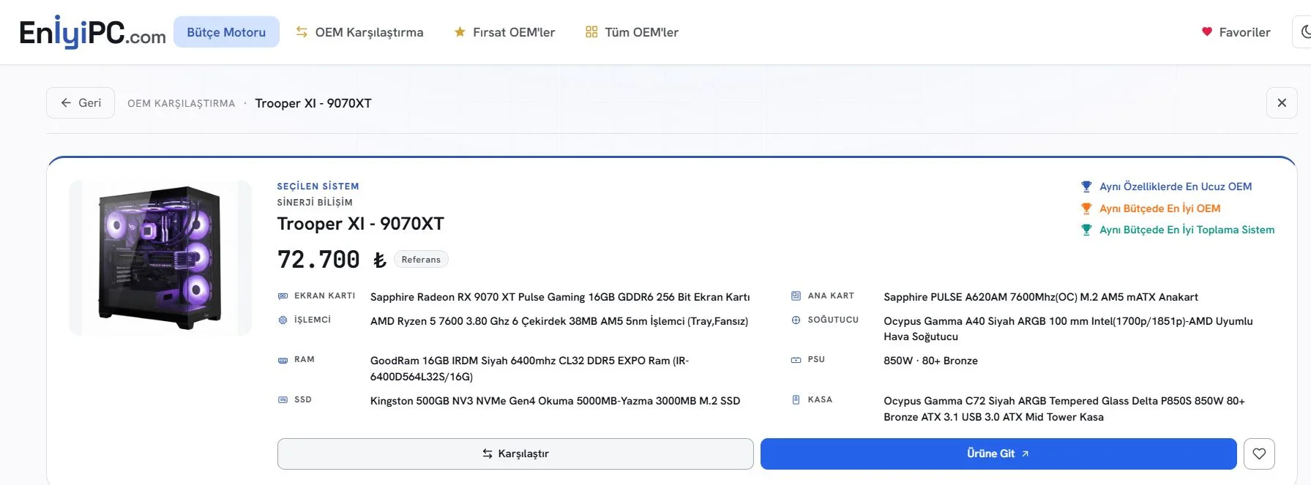Open the Fırsat OEM'ler menu item

(504, 32)
